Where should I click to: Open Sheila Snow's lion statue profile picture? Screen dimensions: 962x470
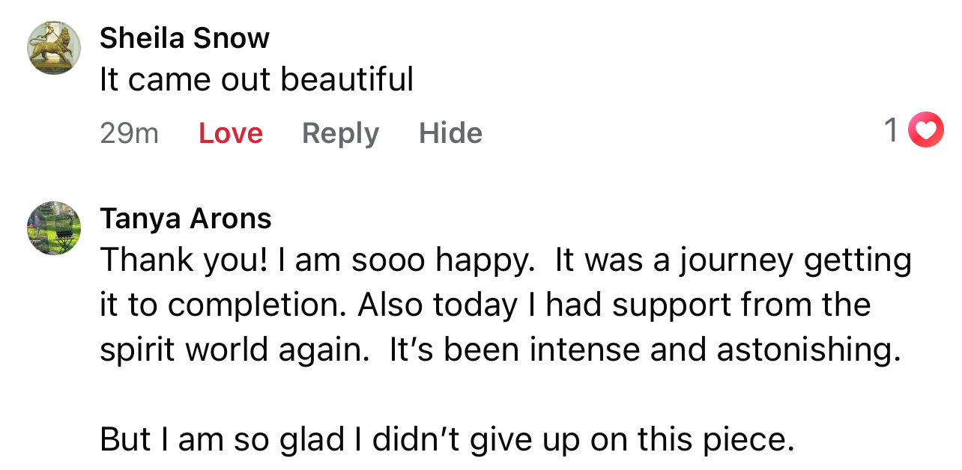click(55, 48)
